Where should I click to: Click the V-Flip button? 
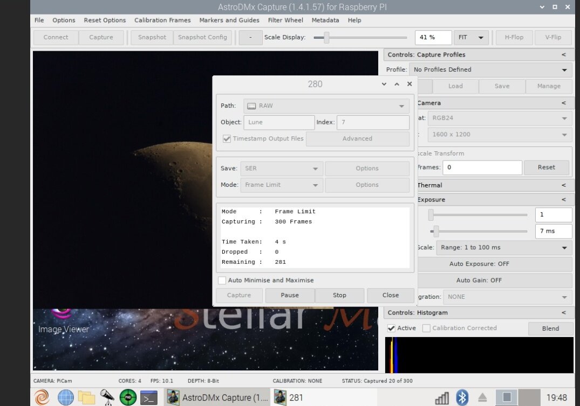click(553, 37)
